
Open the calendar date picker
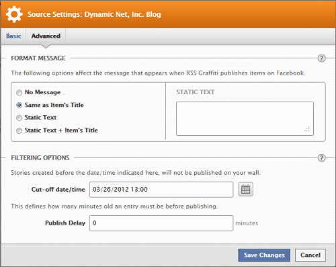point(245,190)
